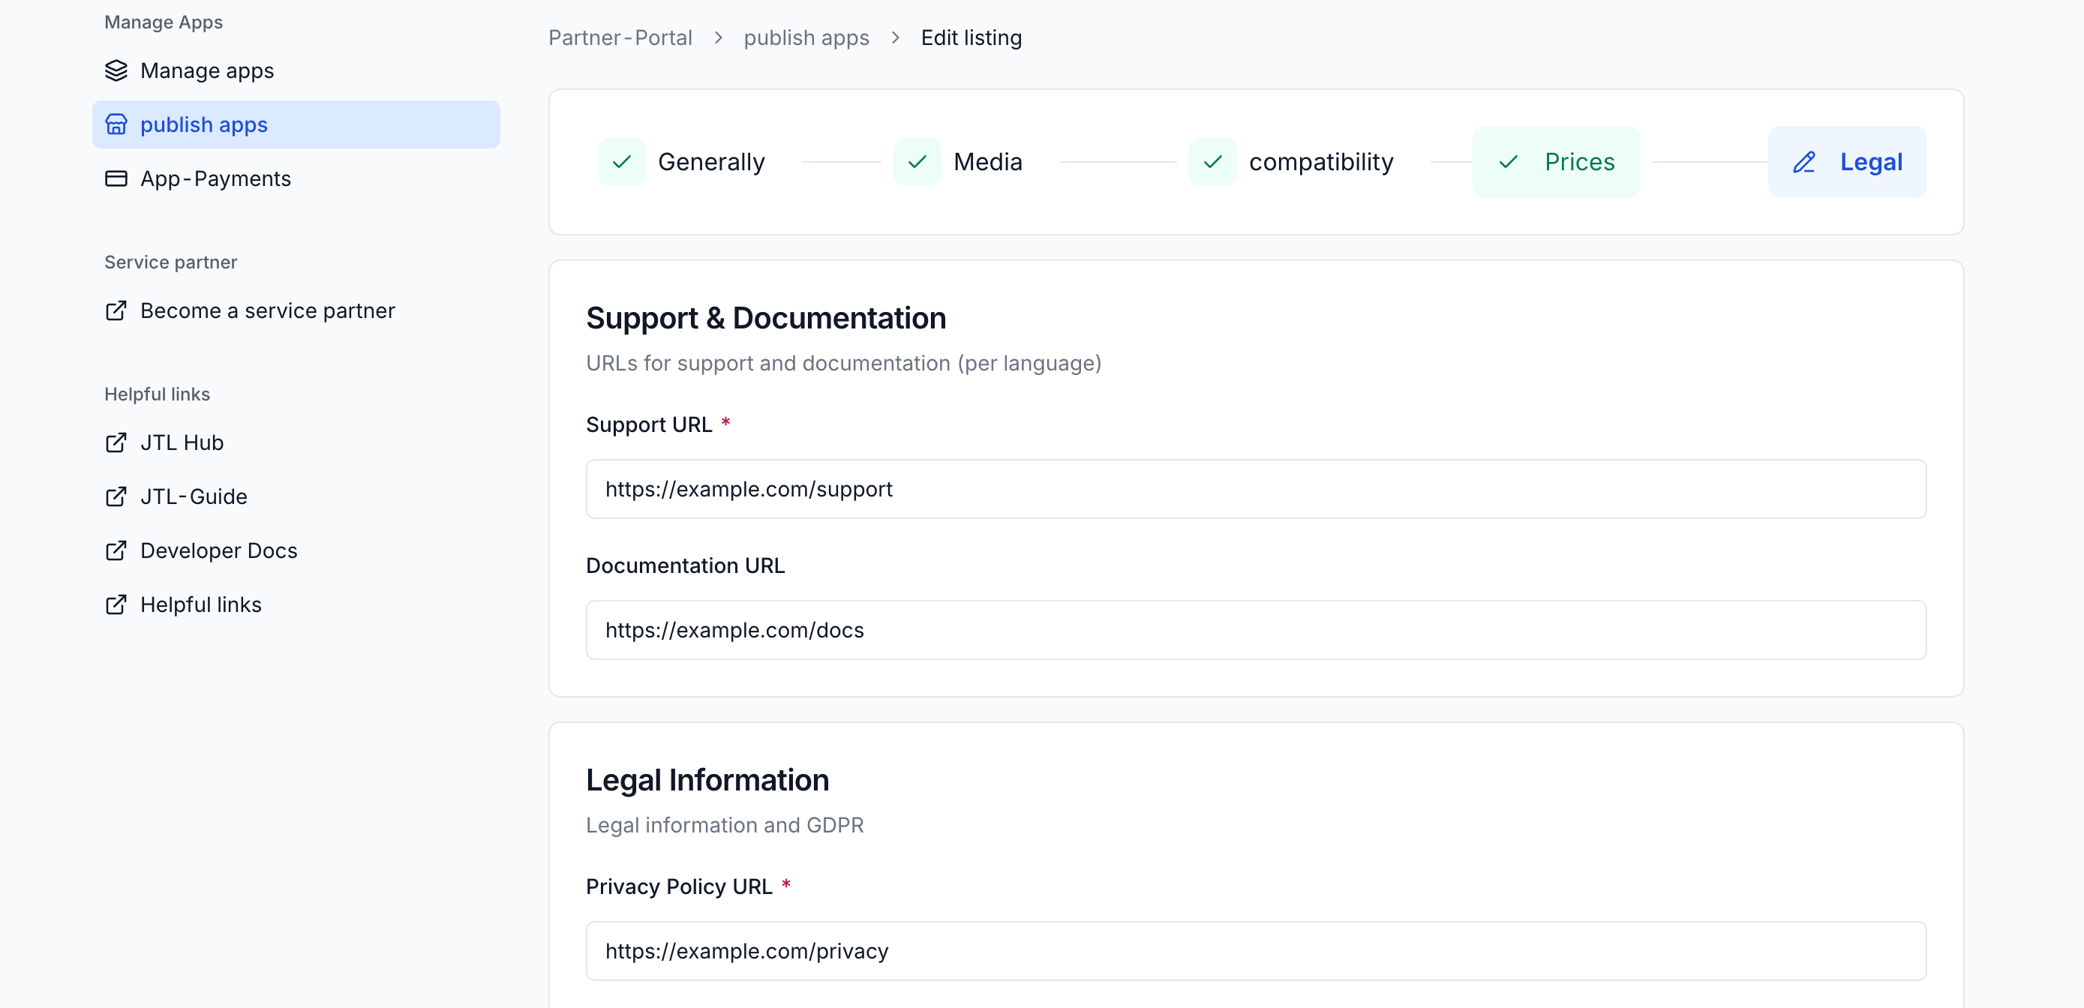2084x1008 pixels.
Task: Click 'URLs for support and documentation' subtitle
Action: pos(843,363)
